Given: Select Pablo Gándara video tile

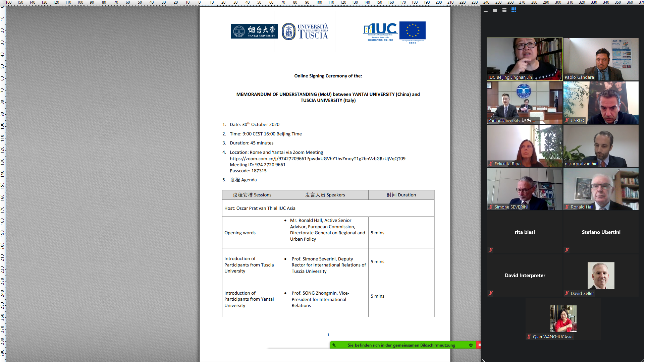Looking at the screenshot, I should pyautogui.click(x=601, y=59).
